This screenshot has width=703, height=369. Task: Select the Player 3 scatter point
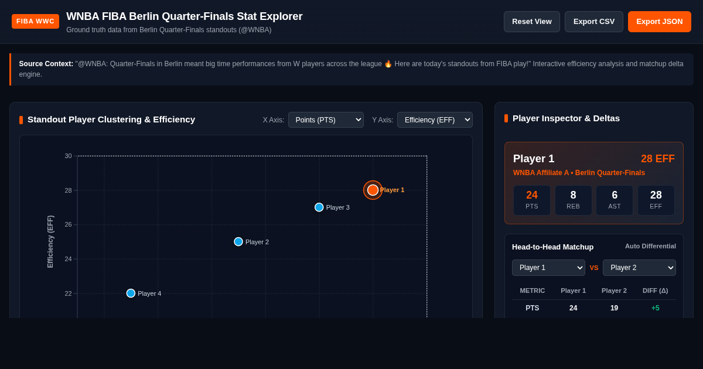(319, 207)
